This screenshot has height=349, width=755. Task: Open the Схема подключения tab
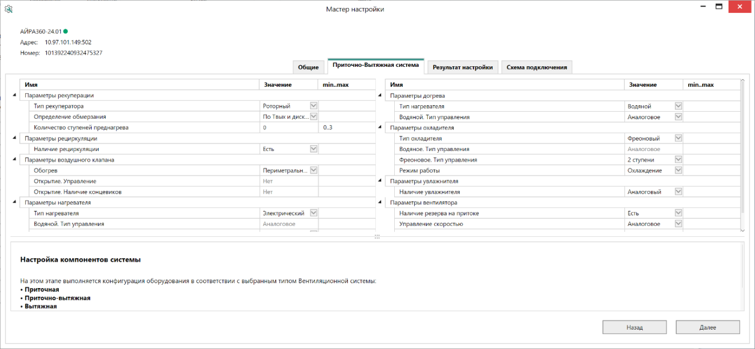pos(536,67)
